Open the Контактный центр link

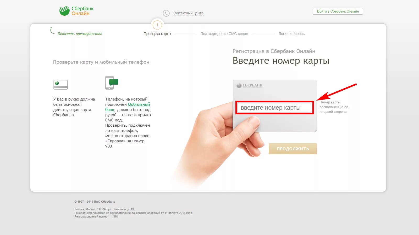[188, 13]
